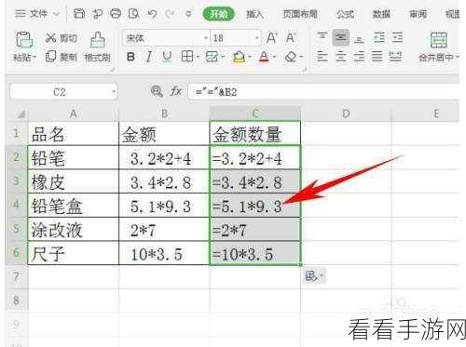Open Print Preview icon
This screenshot has width=466, height=347.
pos(134,14)
